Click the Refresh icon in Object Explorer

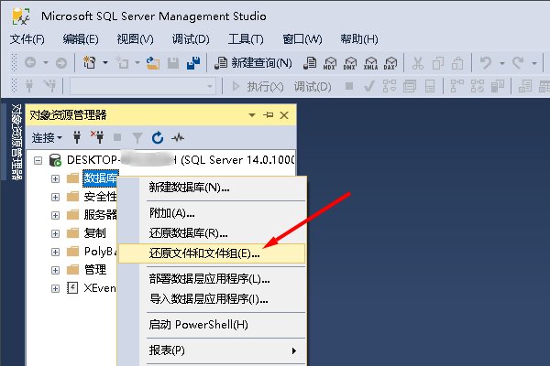(x=158, y=137)
